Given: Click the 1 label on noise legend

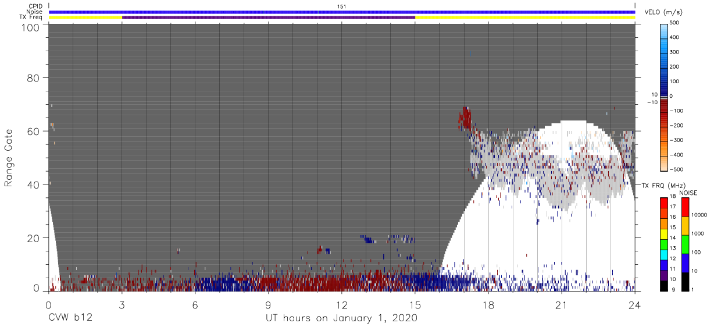Looking at the screenshot, I should point(692,289).
